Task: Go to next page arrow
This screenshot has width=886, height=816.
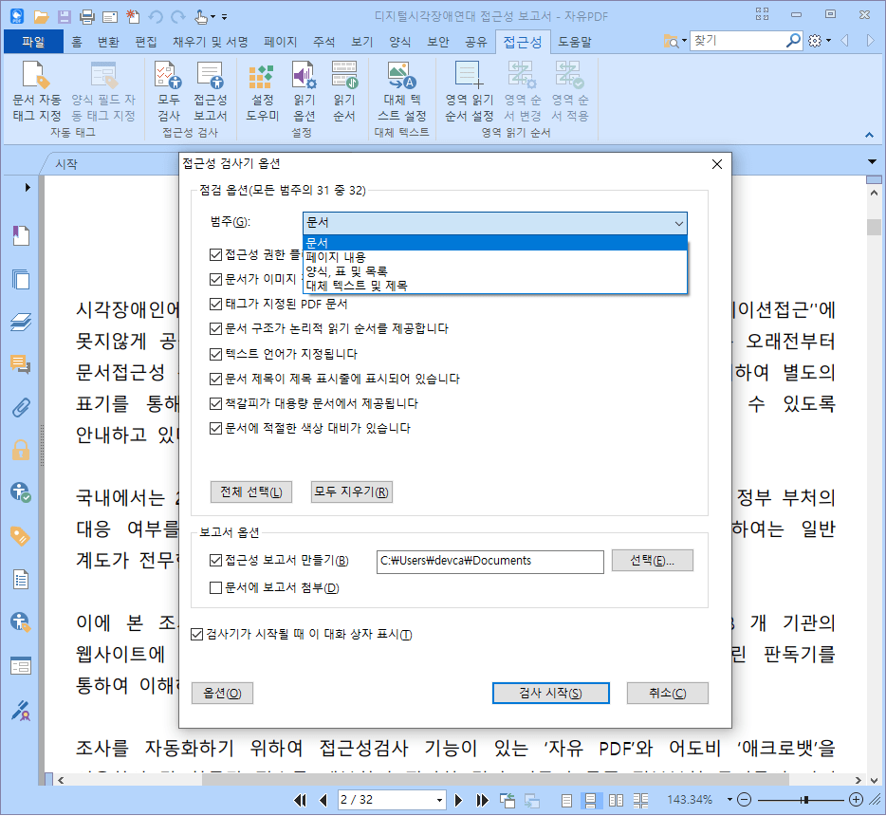Action: [458, 800]
